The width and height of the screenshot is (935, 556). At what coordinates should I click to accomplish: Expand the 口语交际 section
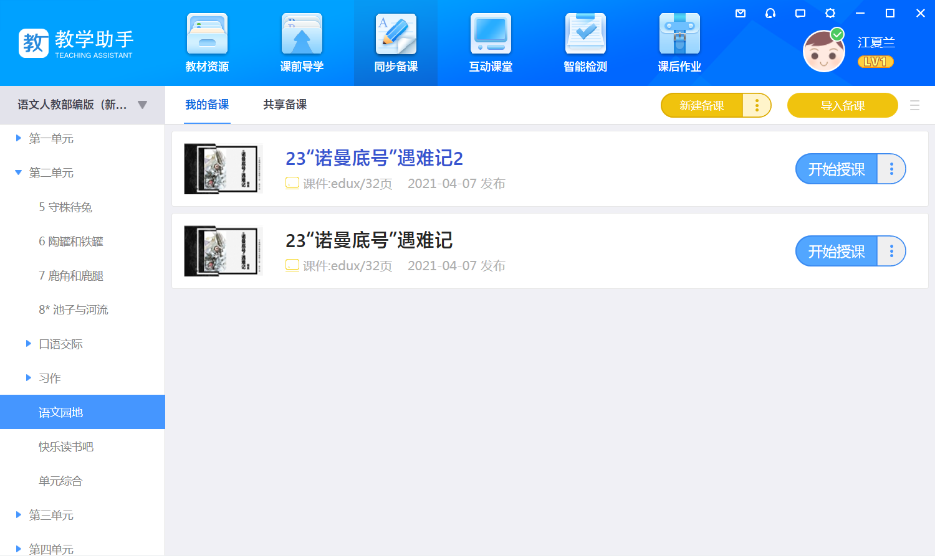tap(29, 344)
